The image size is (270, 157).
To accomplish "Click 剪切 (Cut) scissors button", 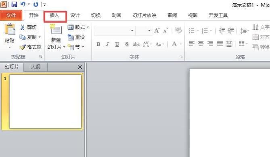I will click(28, 27).
